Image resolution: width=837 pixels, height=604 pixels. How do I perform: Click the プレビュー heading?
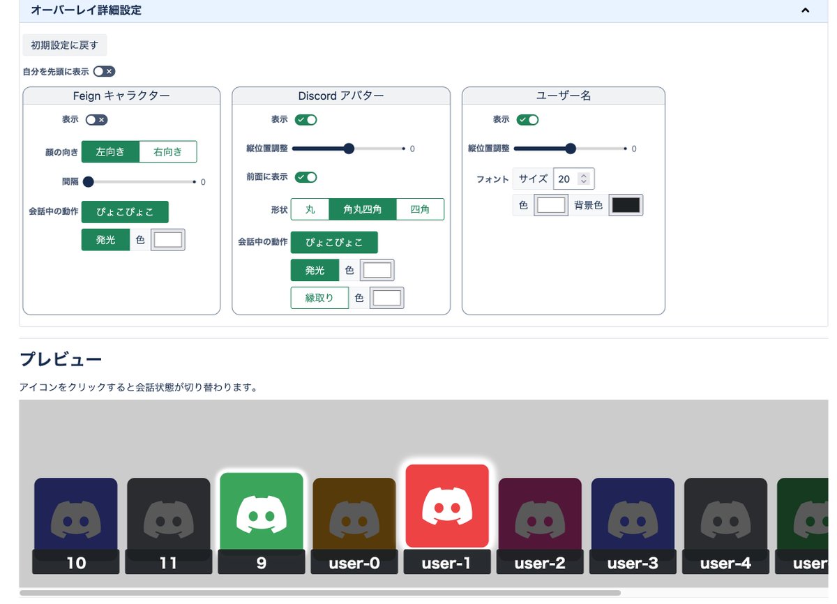click(x=61, y=360)
